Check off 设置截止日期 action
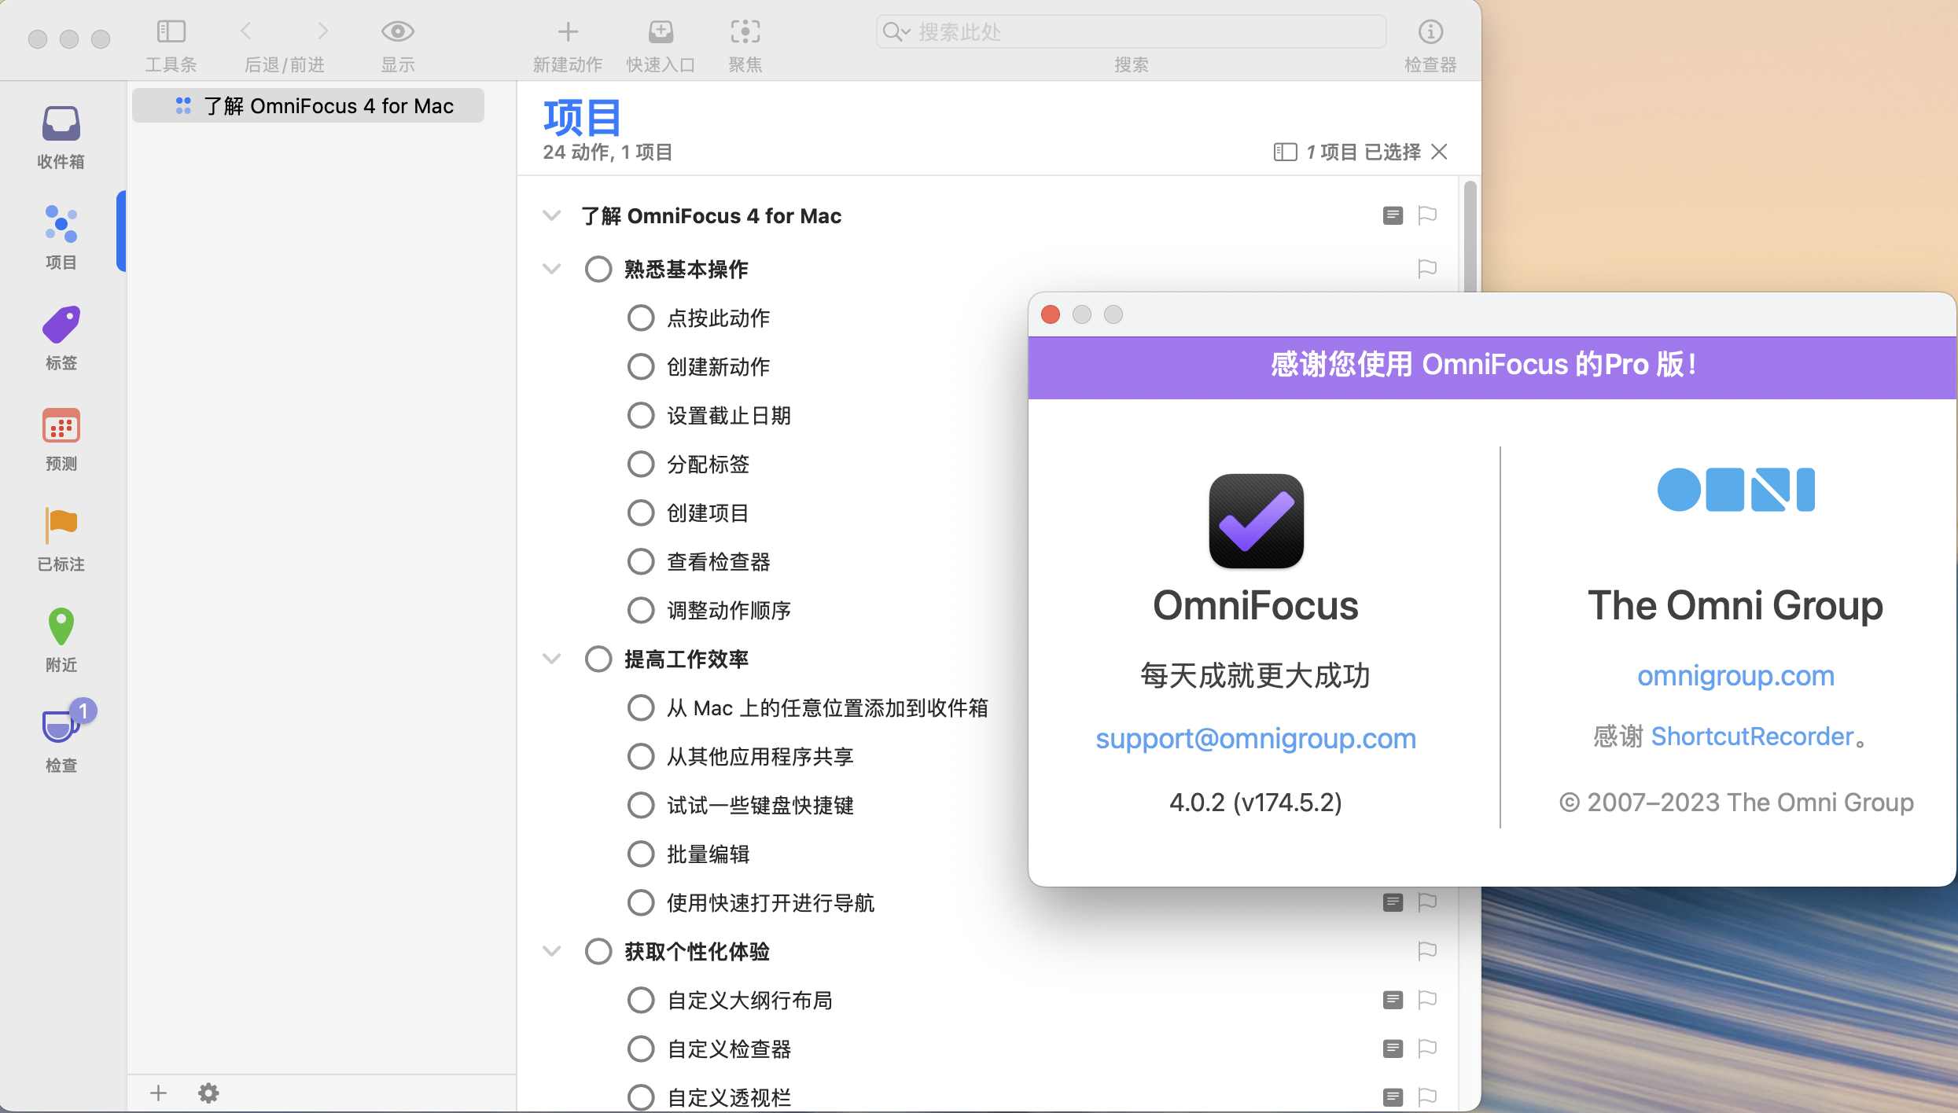 coord(641,415)
